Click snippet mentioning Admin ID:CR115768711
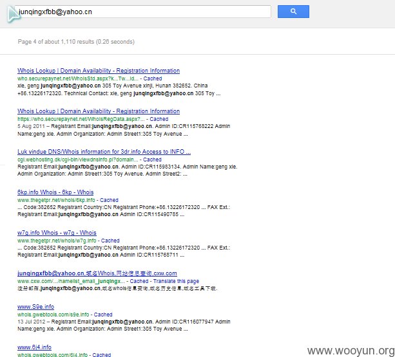 click(124, 251)
